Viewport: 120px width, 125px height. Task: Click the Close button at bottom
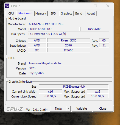(103, 109)
